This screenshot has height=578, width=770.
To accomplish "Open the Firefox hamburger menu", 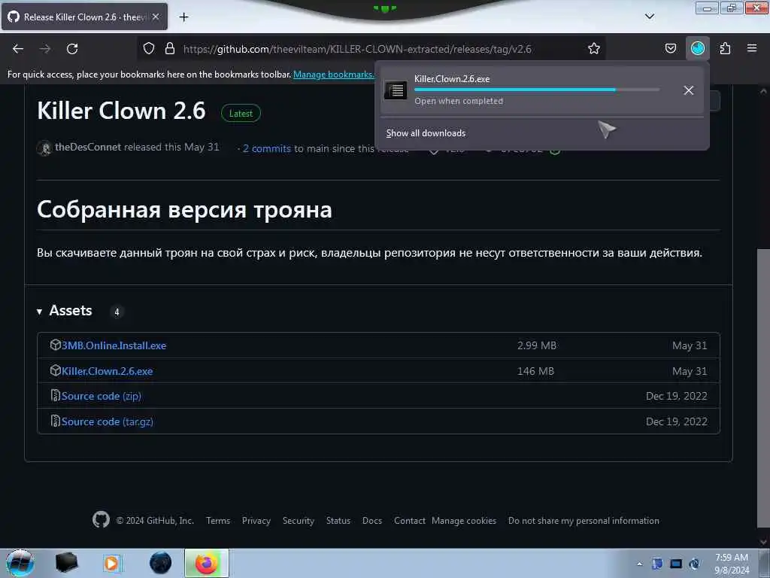I will point(752,48).
